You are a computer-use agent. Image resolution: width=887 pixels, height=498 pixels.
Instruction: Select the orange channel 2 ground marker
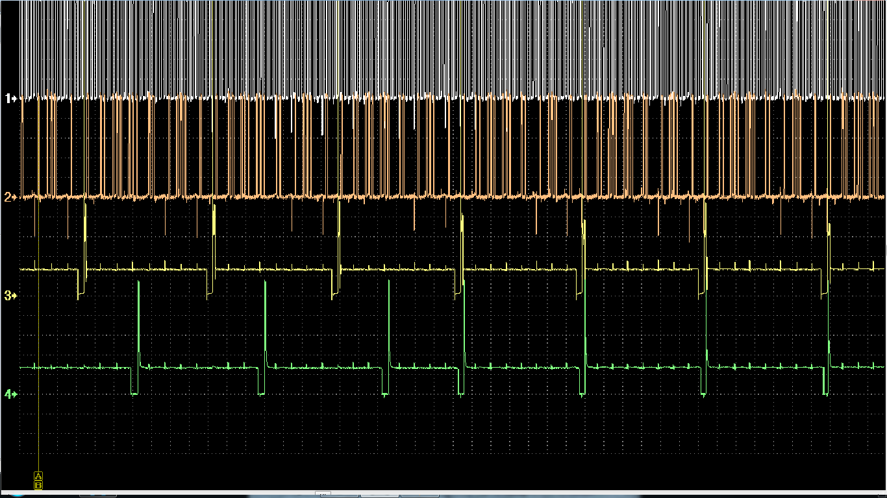tap(10, 197)
